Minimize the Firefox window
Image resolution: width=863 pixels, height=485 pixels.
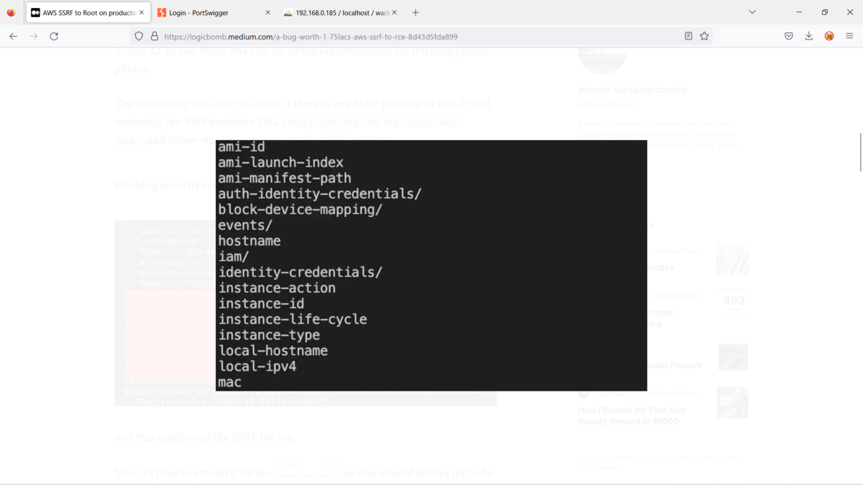tap(799, 12)
